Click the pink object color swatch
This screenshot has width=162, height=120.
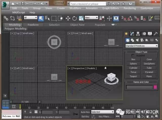click(155, 87)
